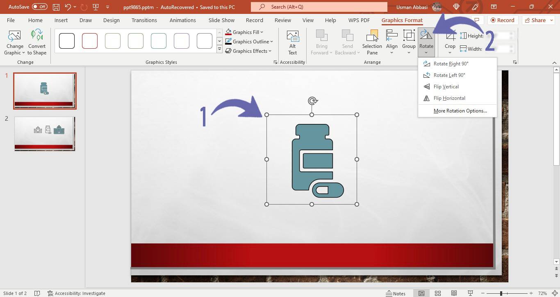Click the pen coming-soon icon
560x297 pixels.
pos(475,7)
